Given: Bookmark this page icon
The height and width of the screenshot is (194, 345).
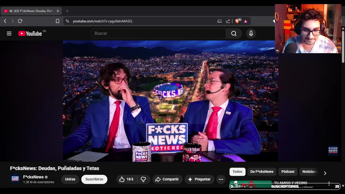Looking at the screenshot, I should point(57,21).
